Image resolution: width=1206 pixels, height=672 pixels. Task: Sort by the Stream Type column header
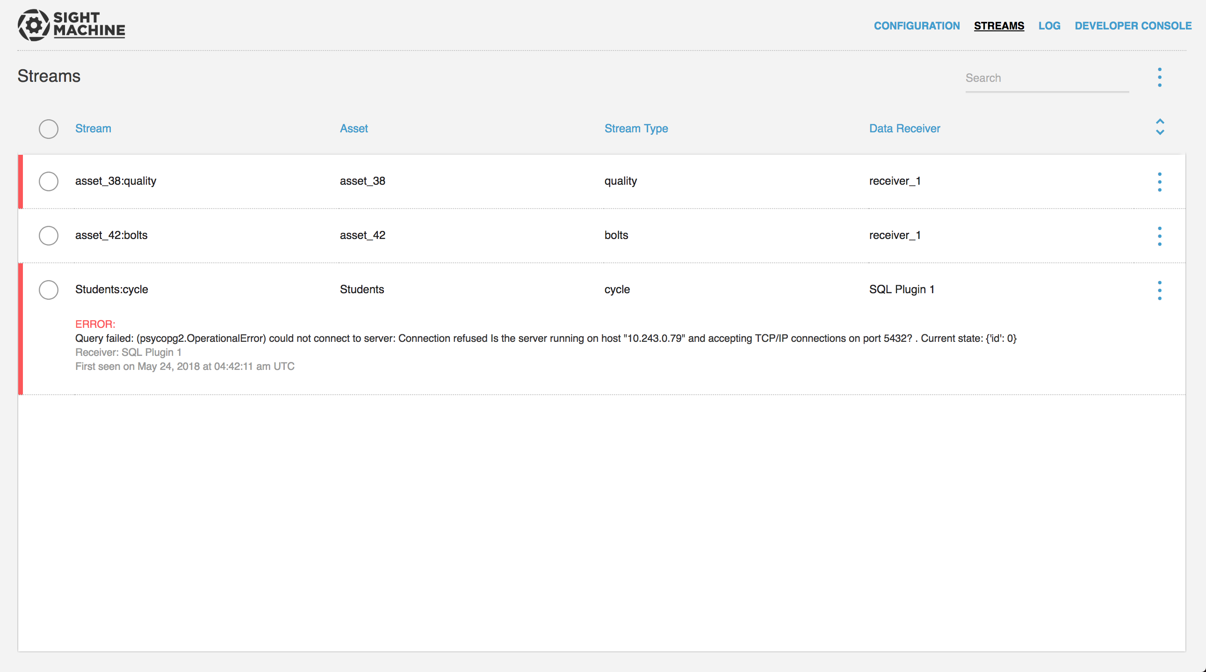click(636, 128)
